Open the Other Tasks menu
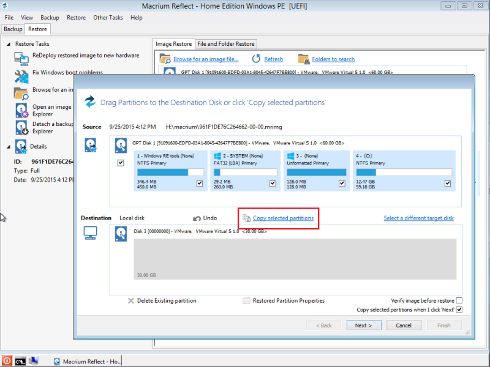 pos(108,18)
